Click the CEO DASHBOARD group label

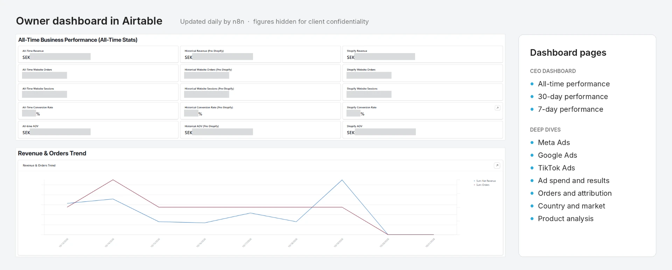click(553, 71)
